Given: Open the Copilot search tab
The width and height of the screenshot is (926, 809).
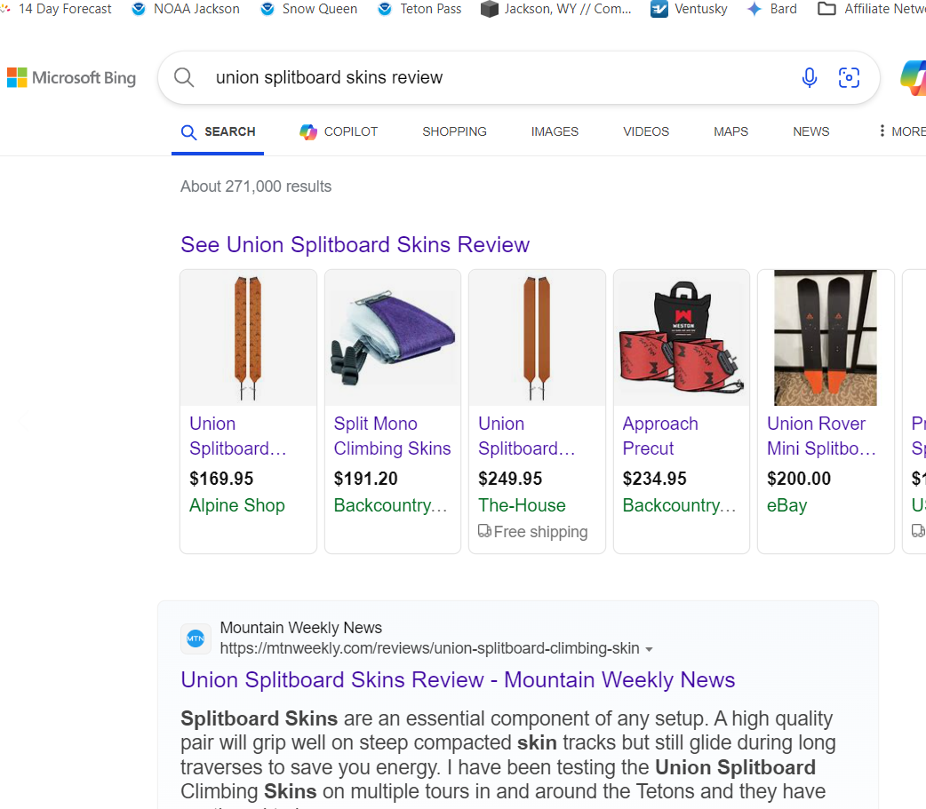Looking at the screenshot, I should 339,131.
